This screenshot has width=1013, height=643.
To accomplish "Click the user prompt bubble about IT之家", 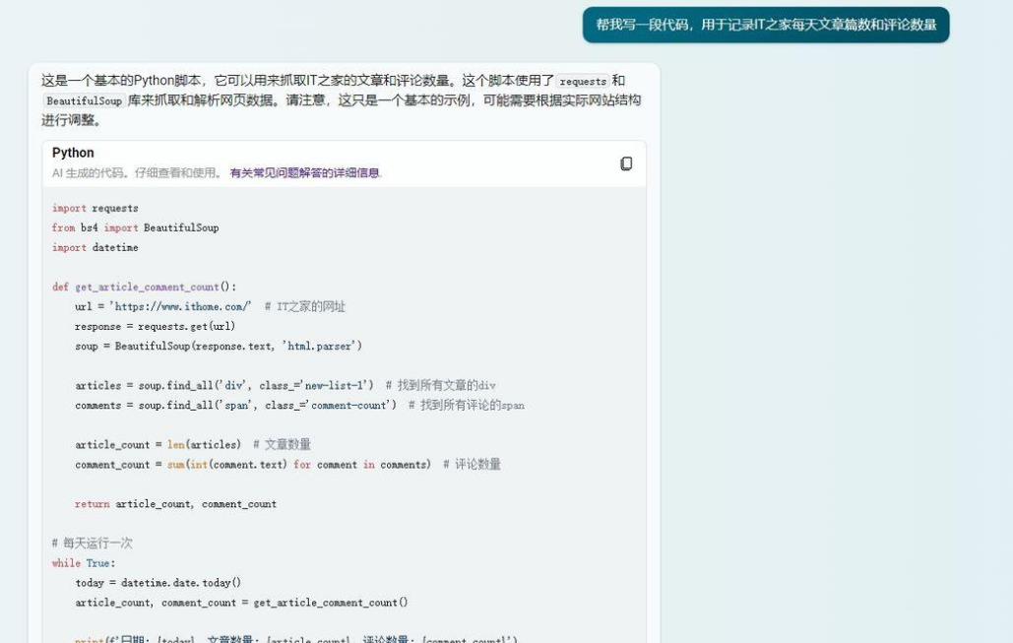I will tap(766, 25).
